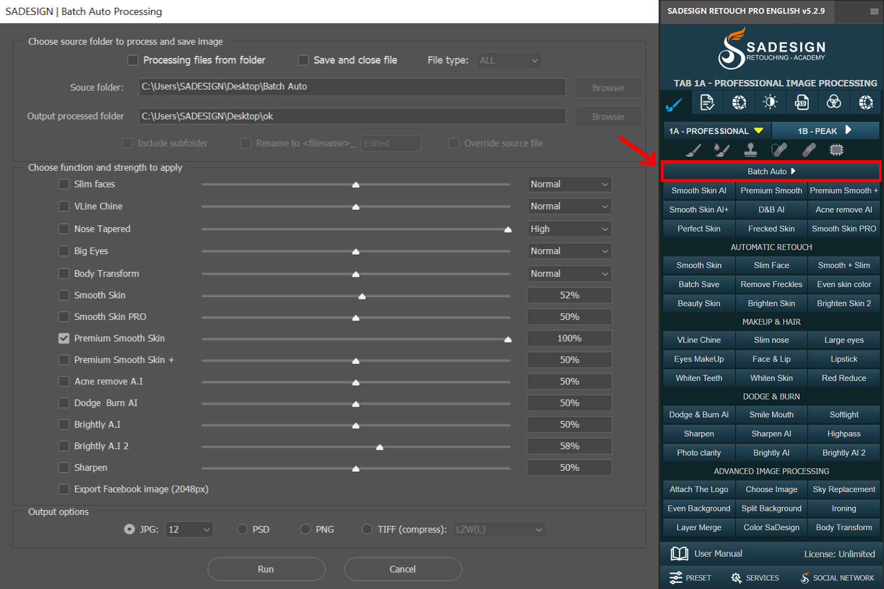Select the mixer brush with droplet icon
This screenshot has width=884, height=589.
point(722,150)
